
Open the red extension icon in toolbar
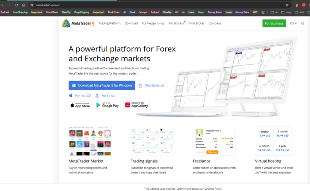click(x=304, y=5)
